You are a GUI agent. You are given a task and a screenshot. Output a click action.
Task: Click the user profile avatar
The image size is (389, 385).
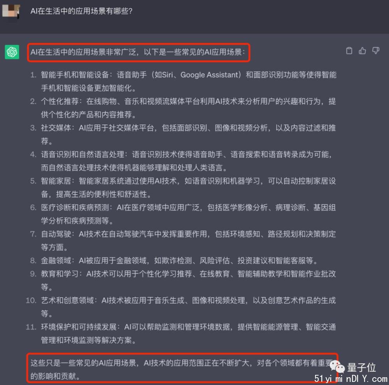click(x=11, y=11)
